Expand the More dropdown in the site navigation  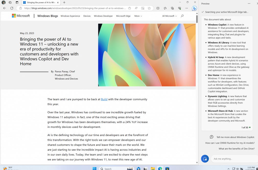[x=138, y=16]
